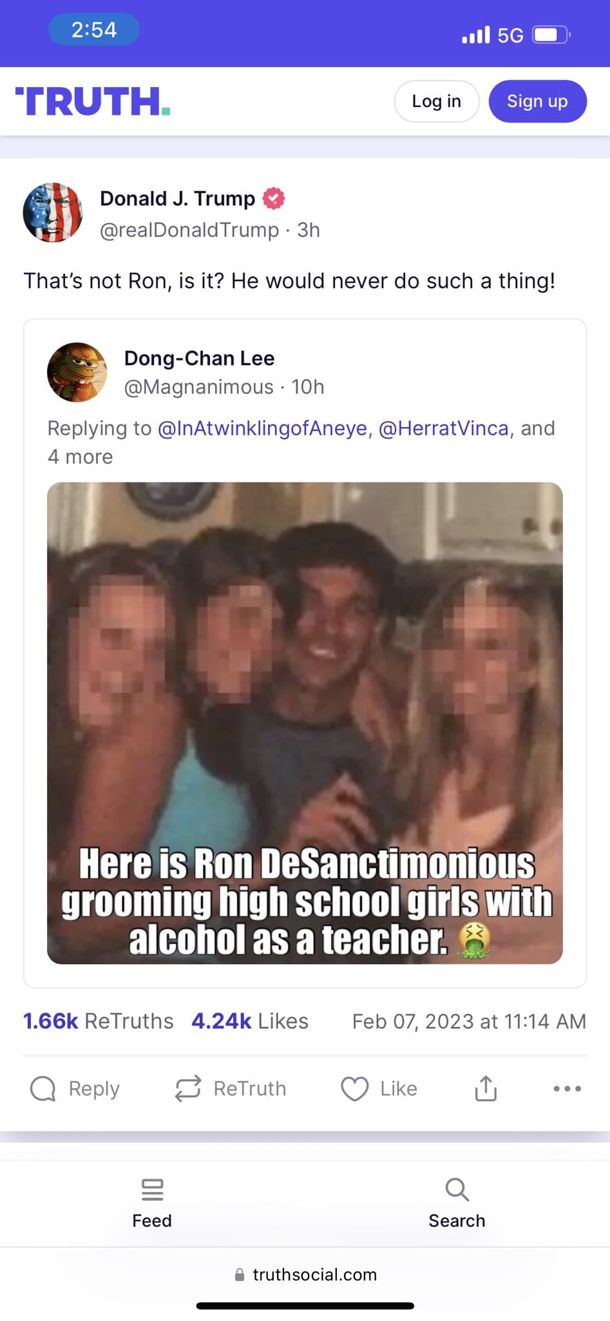The image size is (610, 1321).
Task: Tap the lock icon beside URL
Action: 240,1275
